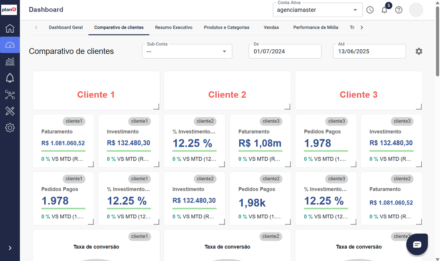Click the cliente1 Pedidos Pagos 1.978 value

pos(55,201)
